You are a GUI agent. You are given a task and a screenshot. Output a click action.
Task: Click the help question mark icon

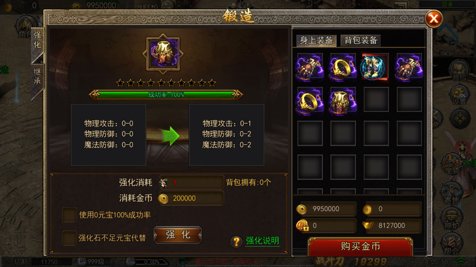tap(236, 242)
